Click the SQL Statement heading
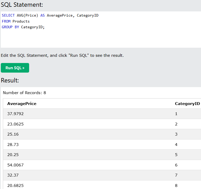Screen dimensions: 201x189 click(22, 4)
